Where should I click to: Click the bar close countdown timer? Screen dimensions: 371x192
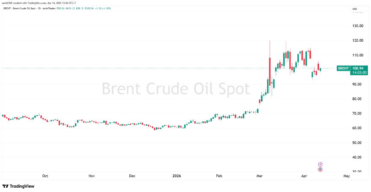pyautogui.click(x=359, y=72)
